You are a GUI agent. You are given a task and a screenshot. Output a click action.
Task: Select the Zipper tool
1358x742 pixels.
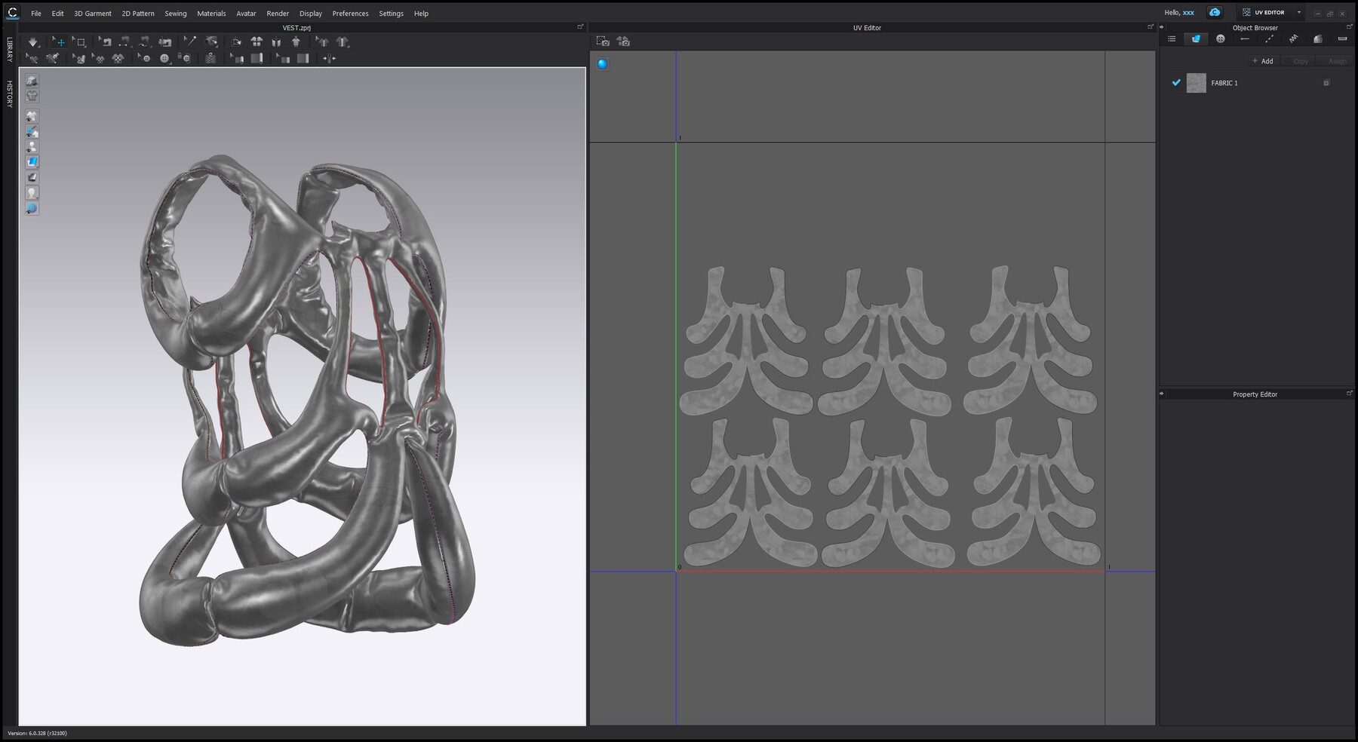point(209,58)
